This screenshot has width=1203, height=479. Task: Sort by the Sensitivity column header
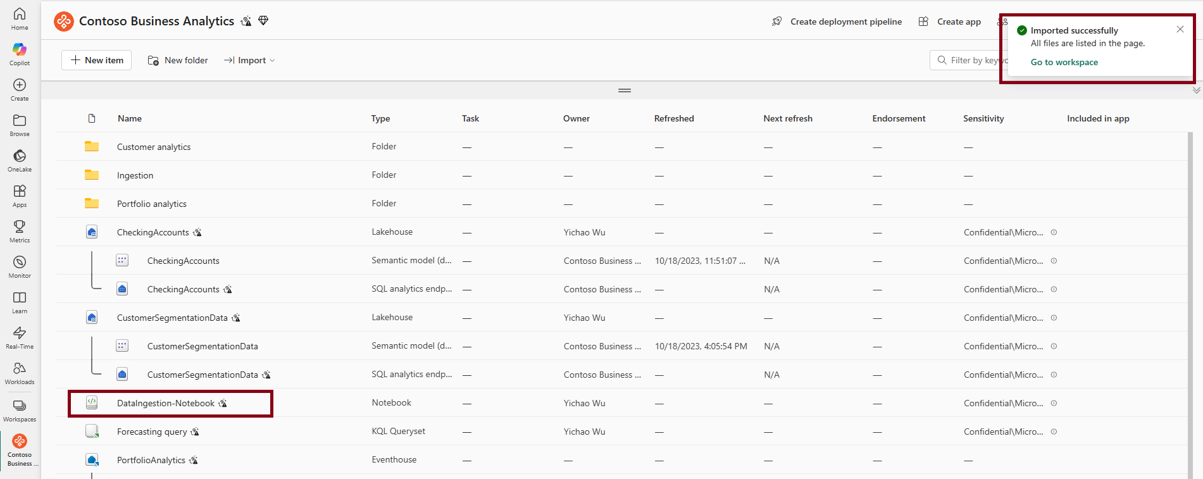point(983,118)
